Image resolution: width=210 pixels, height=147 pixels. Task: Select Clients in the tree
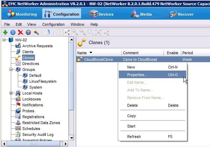point(28,52)
